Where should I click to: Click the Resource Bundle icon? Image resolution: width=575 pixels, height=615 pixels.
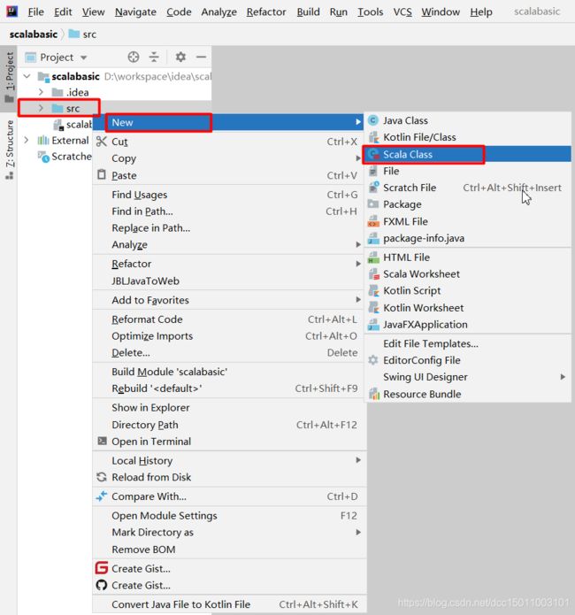click(x=374, y=394)
